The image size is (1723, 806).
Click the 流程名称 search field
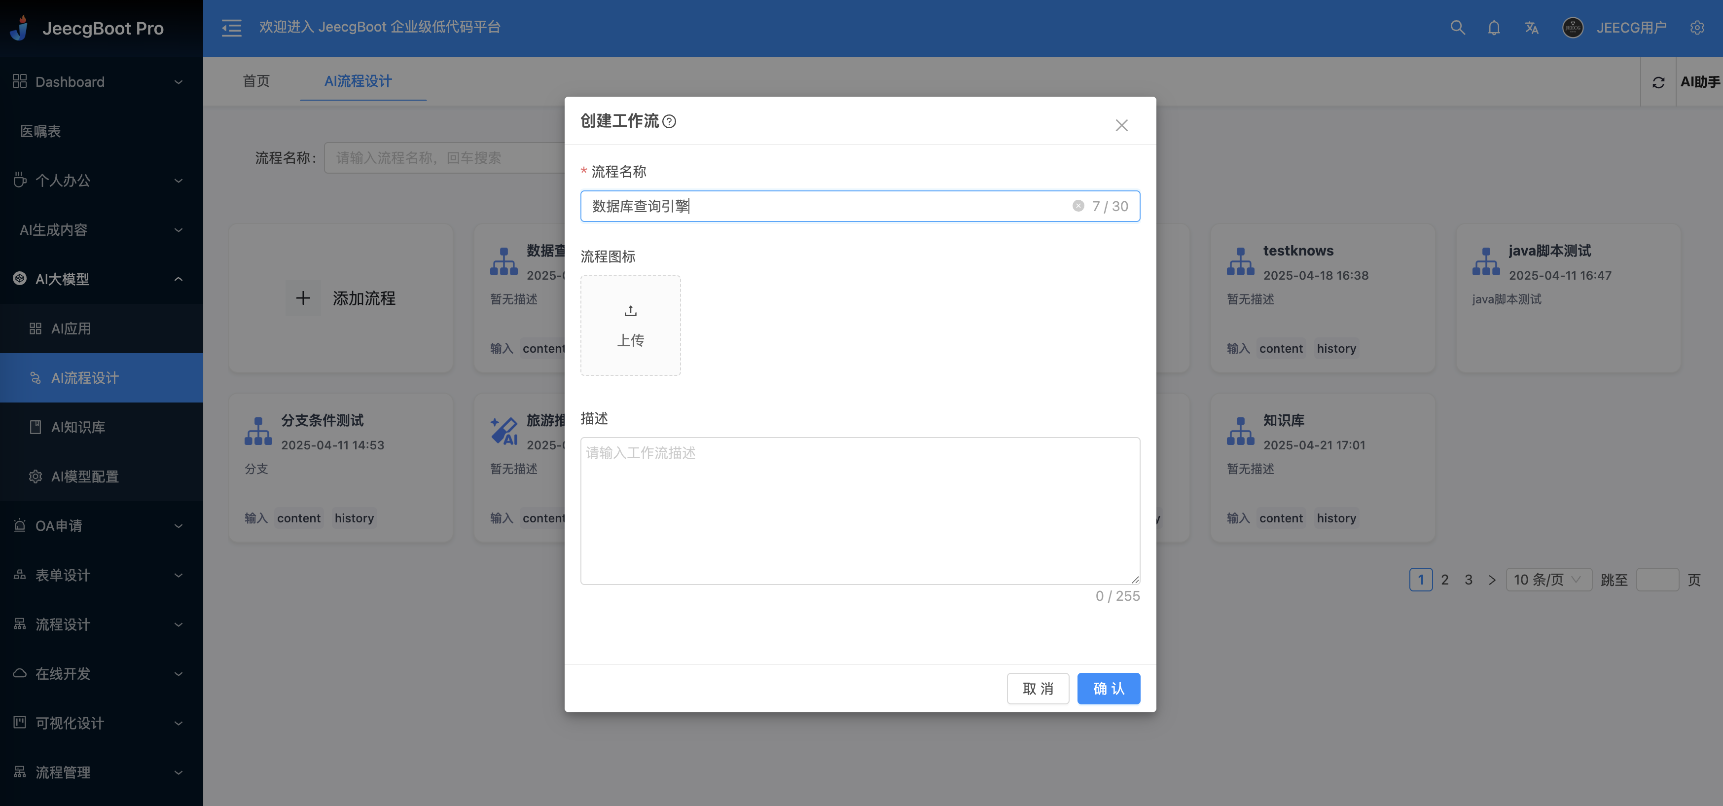444,158
